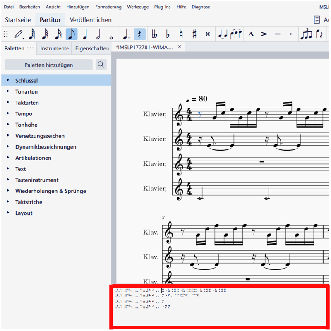Create a triplet tuplet

306,34
